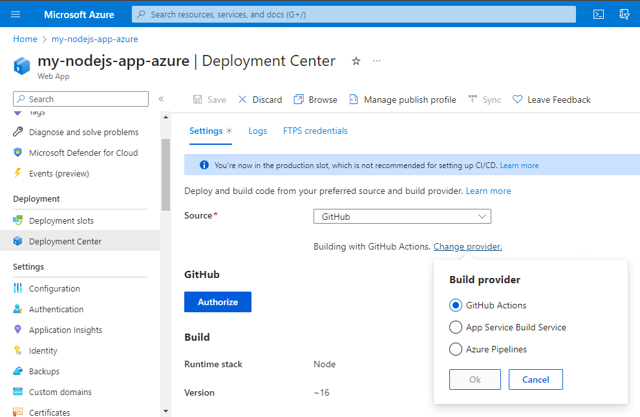
Task: Click Cancel in Build provider popup
Action: point(535,380)
